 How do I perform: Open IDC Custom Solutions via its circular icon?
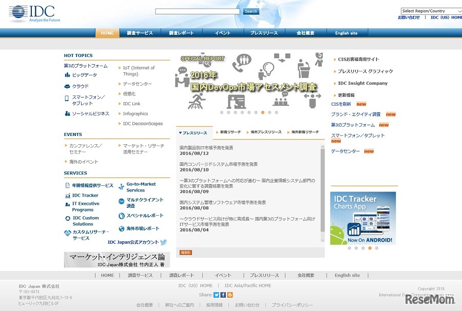pos(67,218)
